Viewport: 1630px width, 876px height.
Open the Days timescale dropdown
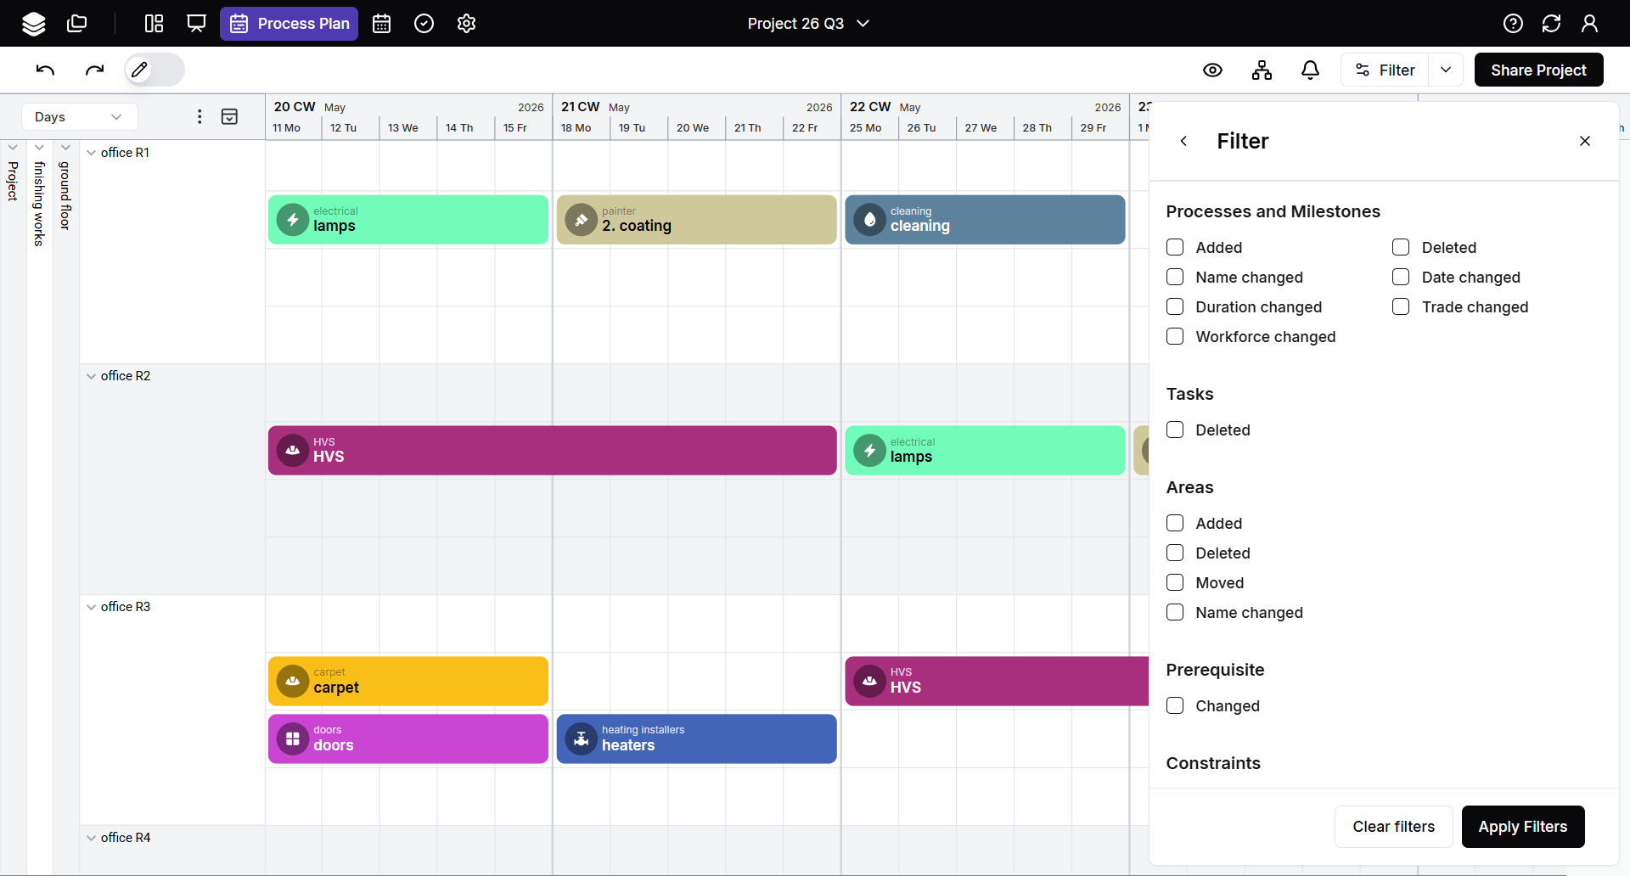tap(78, 117)
